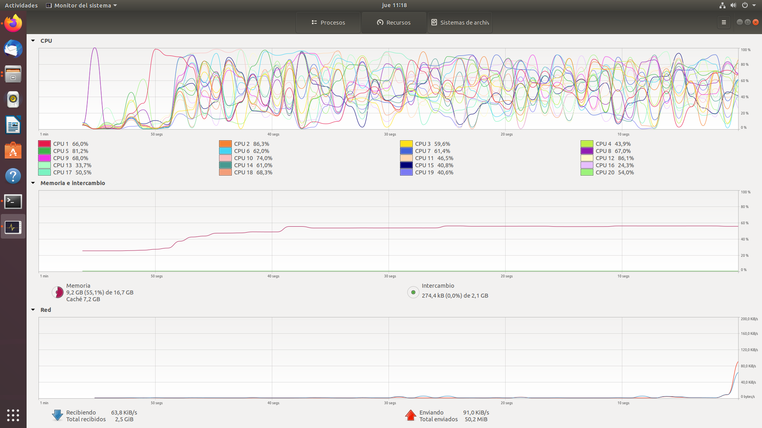Collapse the CPU section

tap(33, 41)
